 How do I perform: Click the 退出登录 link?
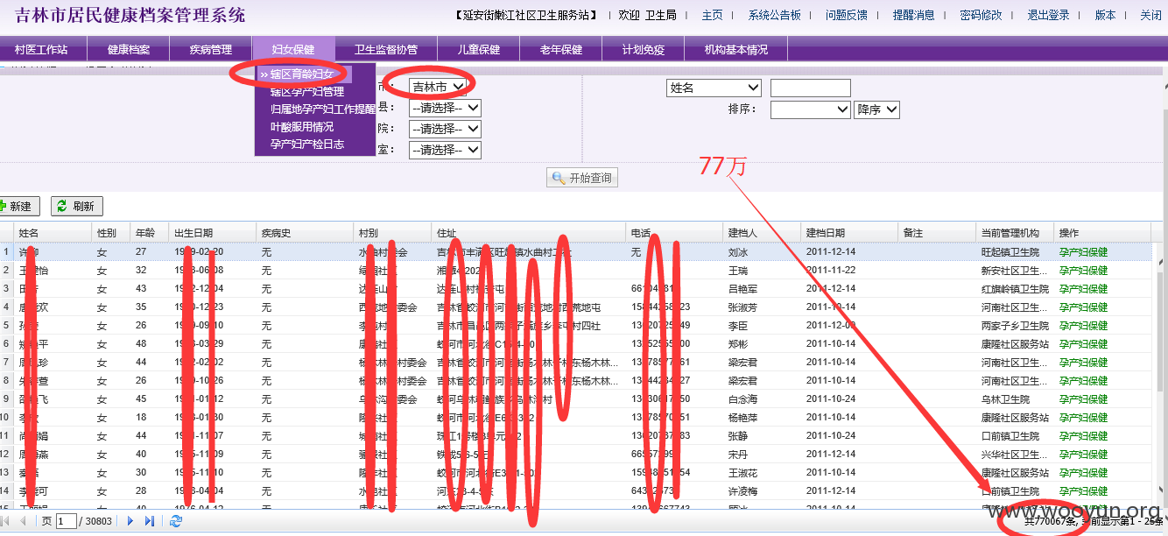pyautogui.click(x=1048, y=16)
